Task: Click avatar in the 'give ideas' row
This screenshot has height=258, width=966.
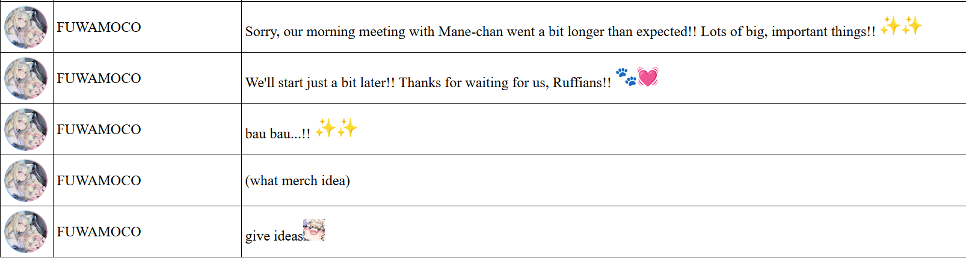Action: pyautogui.click(x=26, y=232)
